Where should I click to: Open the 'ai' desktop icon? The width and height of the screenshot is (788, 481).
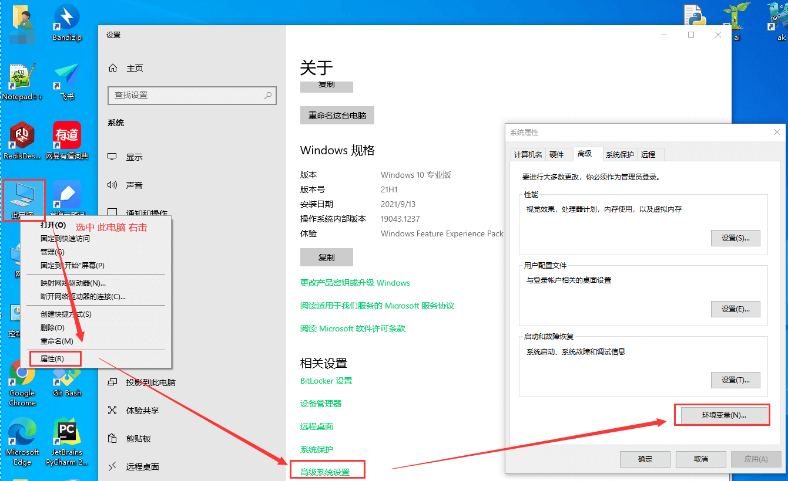tap(736, 22)
